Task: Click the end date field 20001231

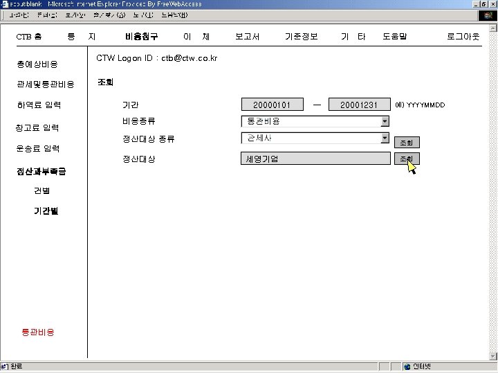Action: [x=359, y=105]
